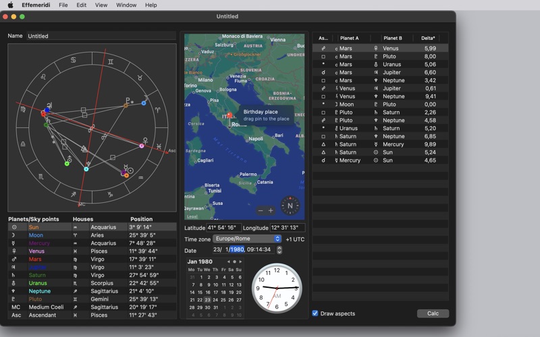The width and height of the screenshot is (540, 337).
Task: Select the Moon–Pluto aspect row with 0,00
Action: pos(380,104)
